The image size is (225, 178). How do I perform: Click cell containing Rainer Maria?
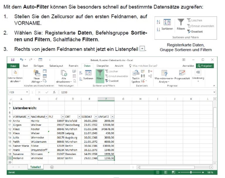click(x=21, y=146)
